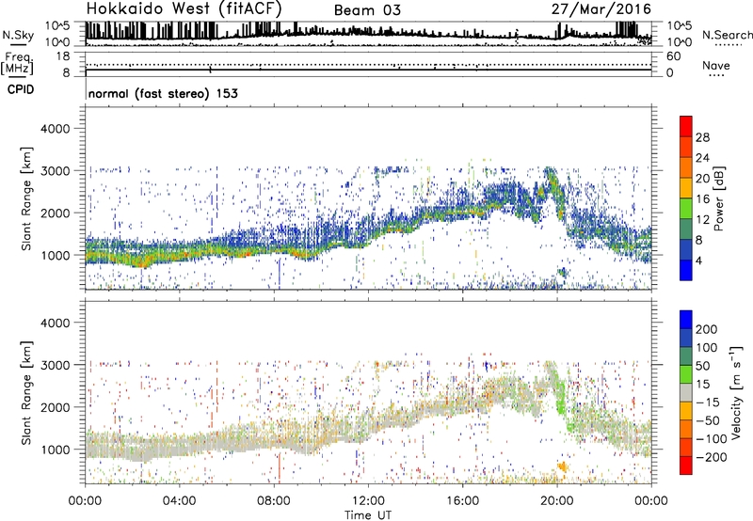Click the "N.Search" legend label

(727, 35)
